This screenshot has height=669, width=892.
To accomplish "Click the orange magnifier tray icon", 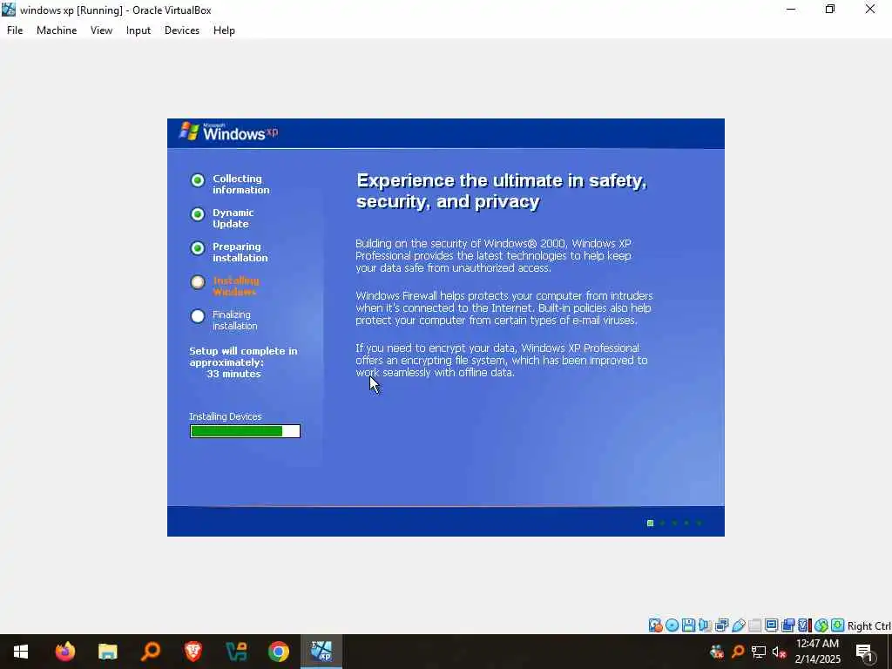I will click(x=739, y=652).
